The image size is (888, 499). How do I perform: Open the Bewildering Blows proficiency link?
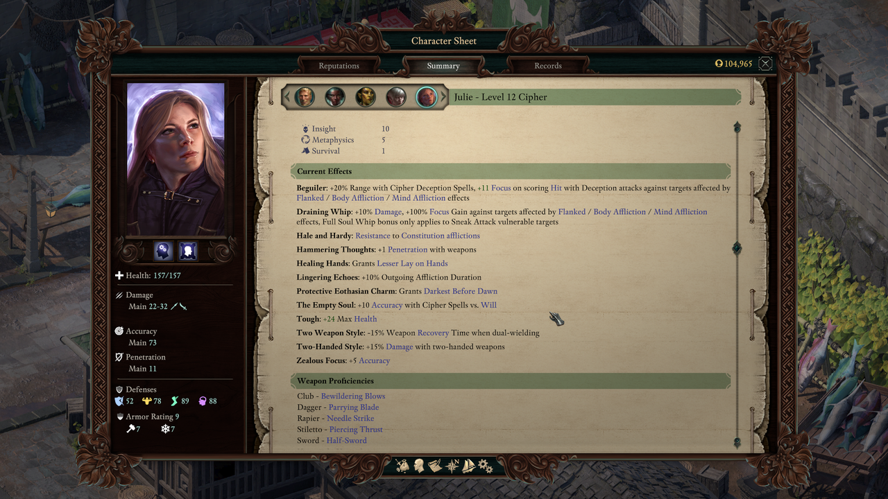tap(353, 396)
